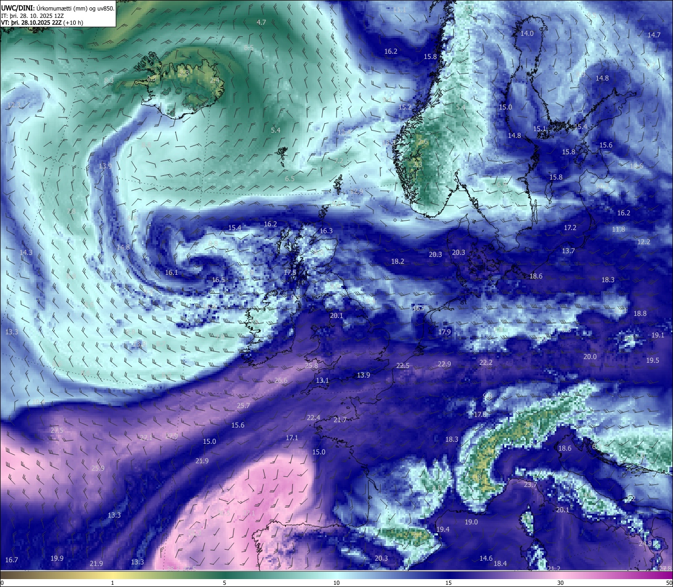Image resolution: width=673 pixels, height=587 pixels.
Task: Click the map value 19.5
Action: pyautogui.click(x=652, y=360)
